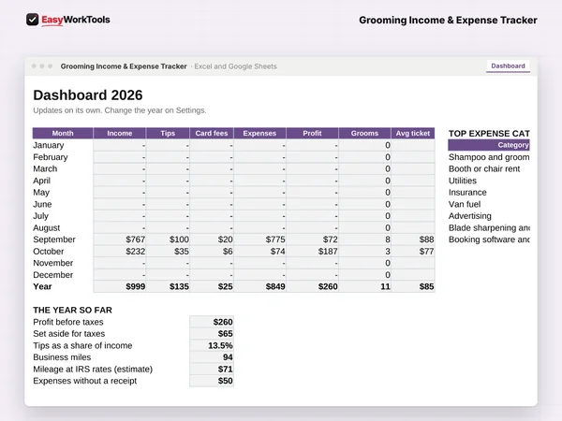Click the Profit column header
Image resolution: width=562 pixels, height=421 pixels.
(312, 133)
